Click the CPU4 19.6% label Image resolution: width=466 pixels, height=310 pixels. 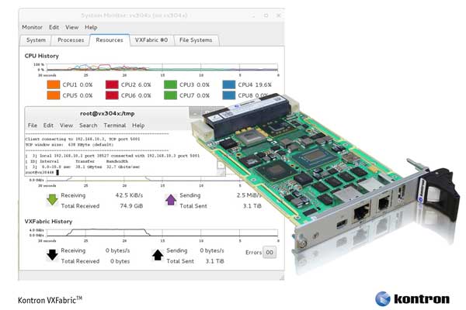pos(255,84)
